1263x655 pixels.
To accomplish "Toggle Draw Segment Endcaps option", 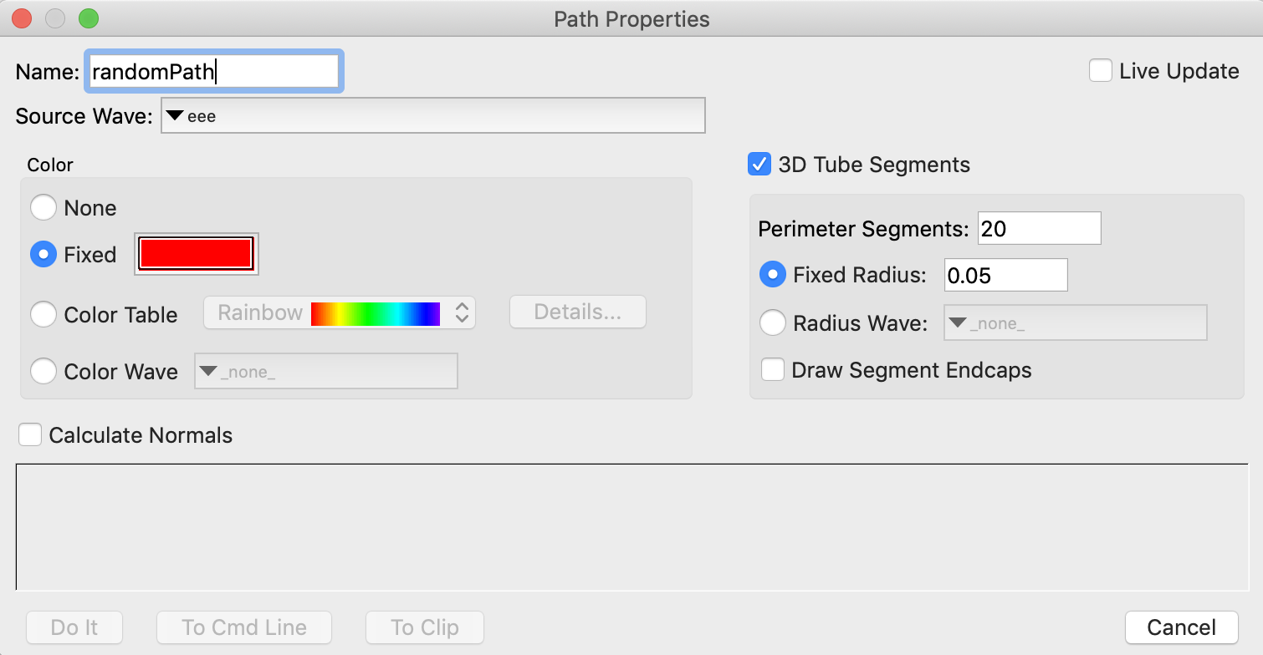I will coord(773,370).
